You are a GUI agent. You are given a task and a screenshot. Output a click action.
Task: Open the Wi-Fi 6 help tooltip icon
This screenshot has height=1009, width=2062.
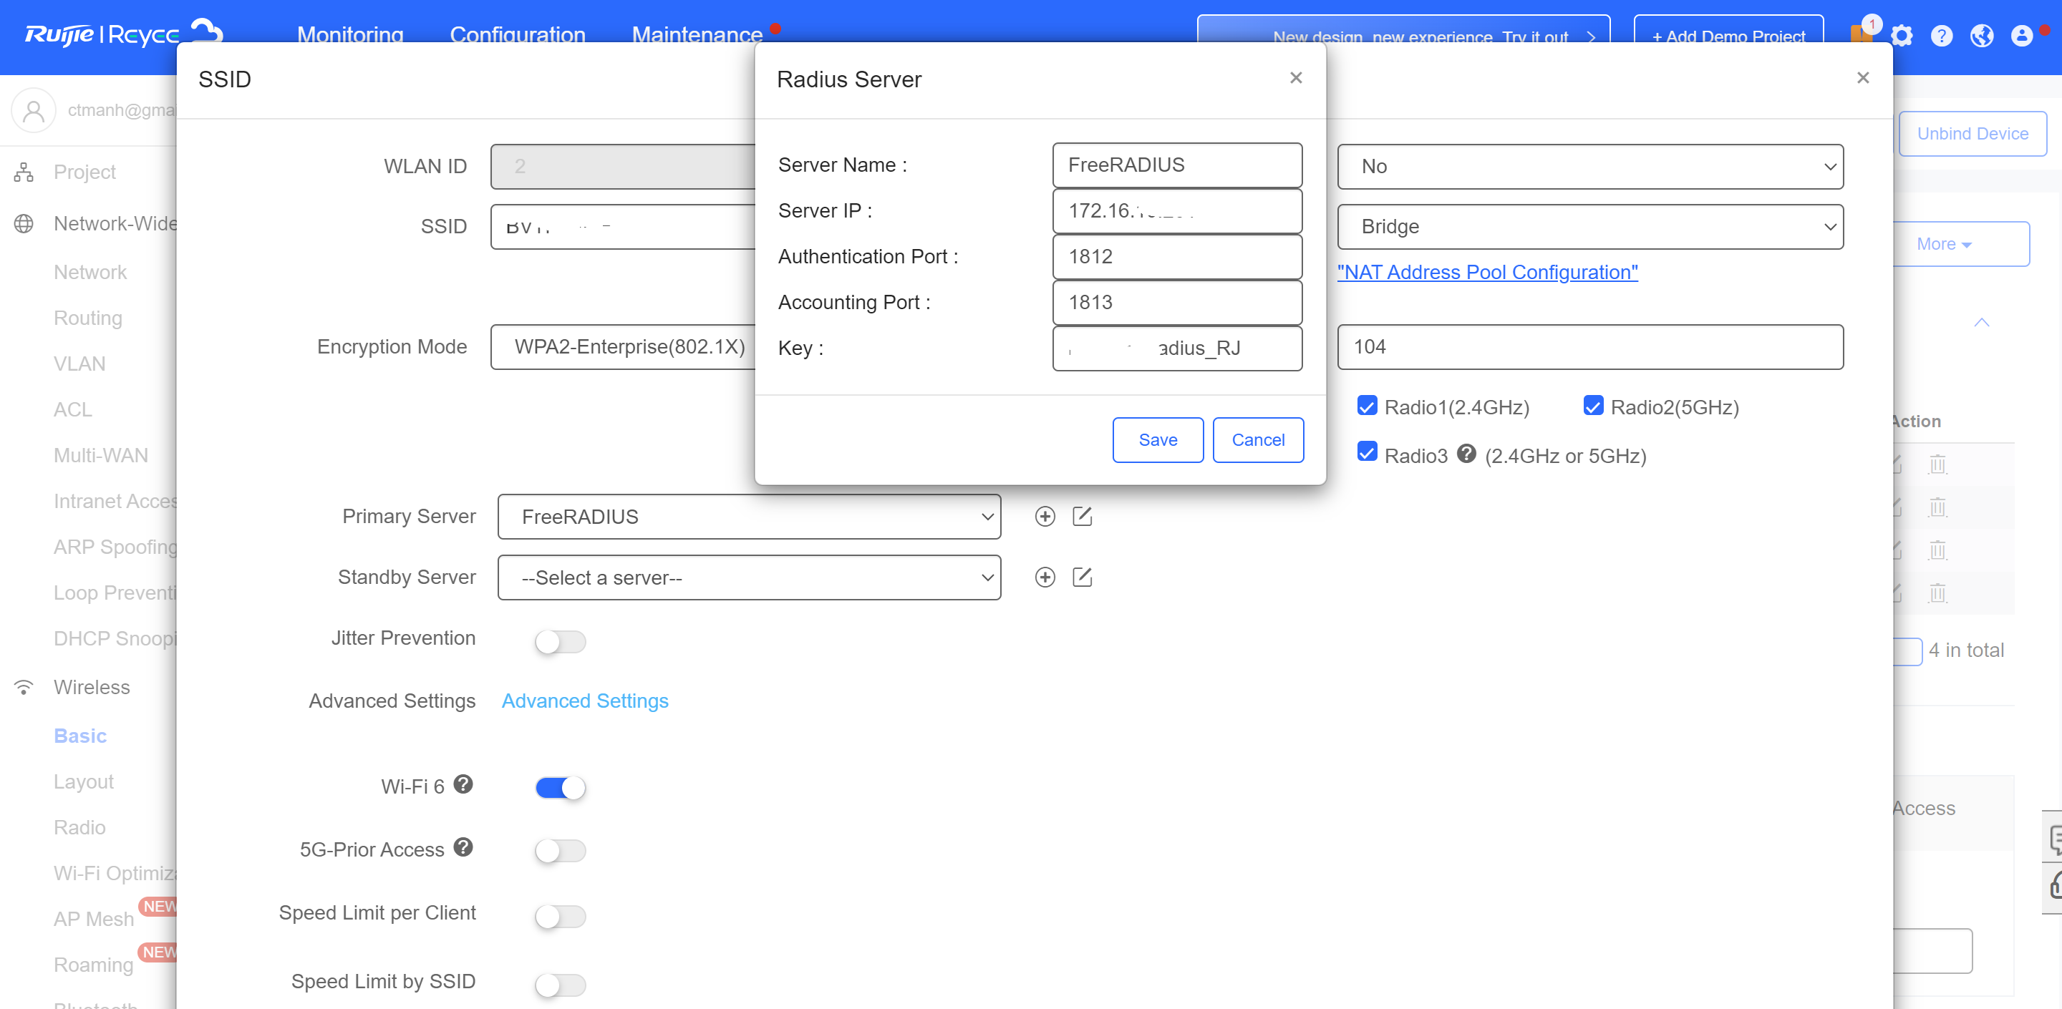coord(463,785)
